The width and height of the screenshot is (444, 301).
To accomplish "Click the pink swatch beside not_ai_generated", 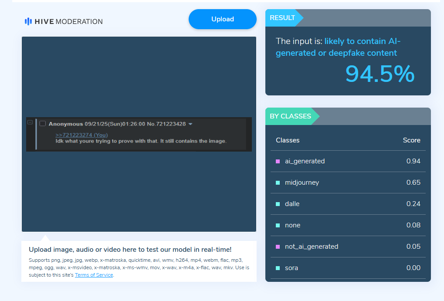I will tap(278, 247).
